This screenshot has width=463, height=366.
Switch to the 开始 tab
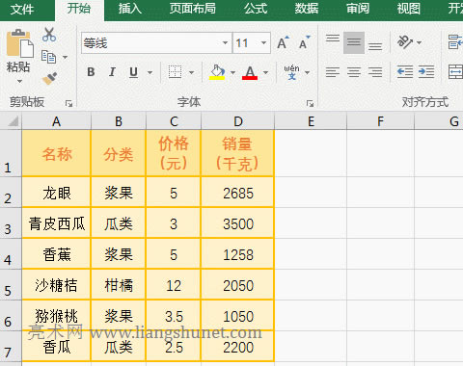(79, 9)
